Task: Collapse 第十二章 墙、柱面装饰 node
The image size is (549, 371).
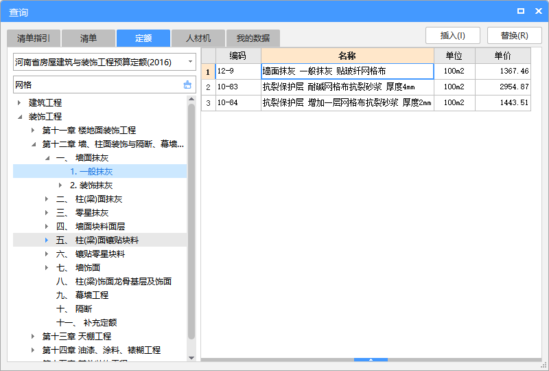Action: click(x=33, y=144)
